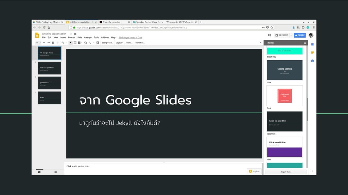Open the Layout dropdown
The width and height of the screenshot is (348, 195).
point(119,43)
